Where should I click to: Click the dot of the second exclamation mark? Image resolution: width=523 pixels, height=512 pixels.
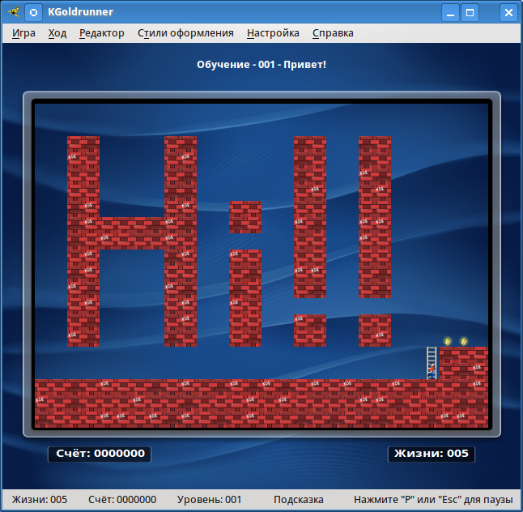coord(375,331)
